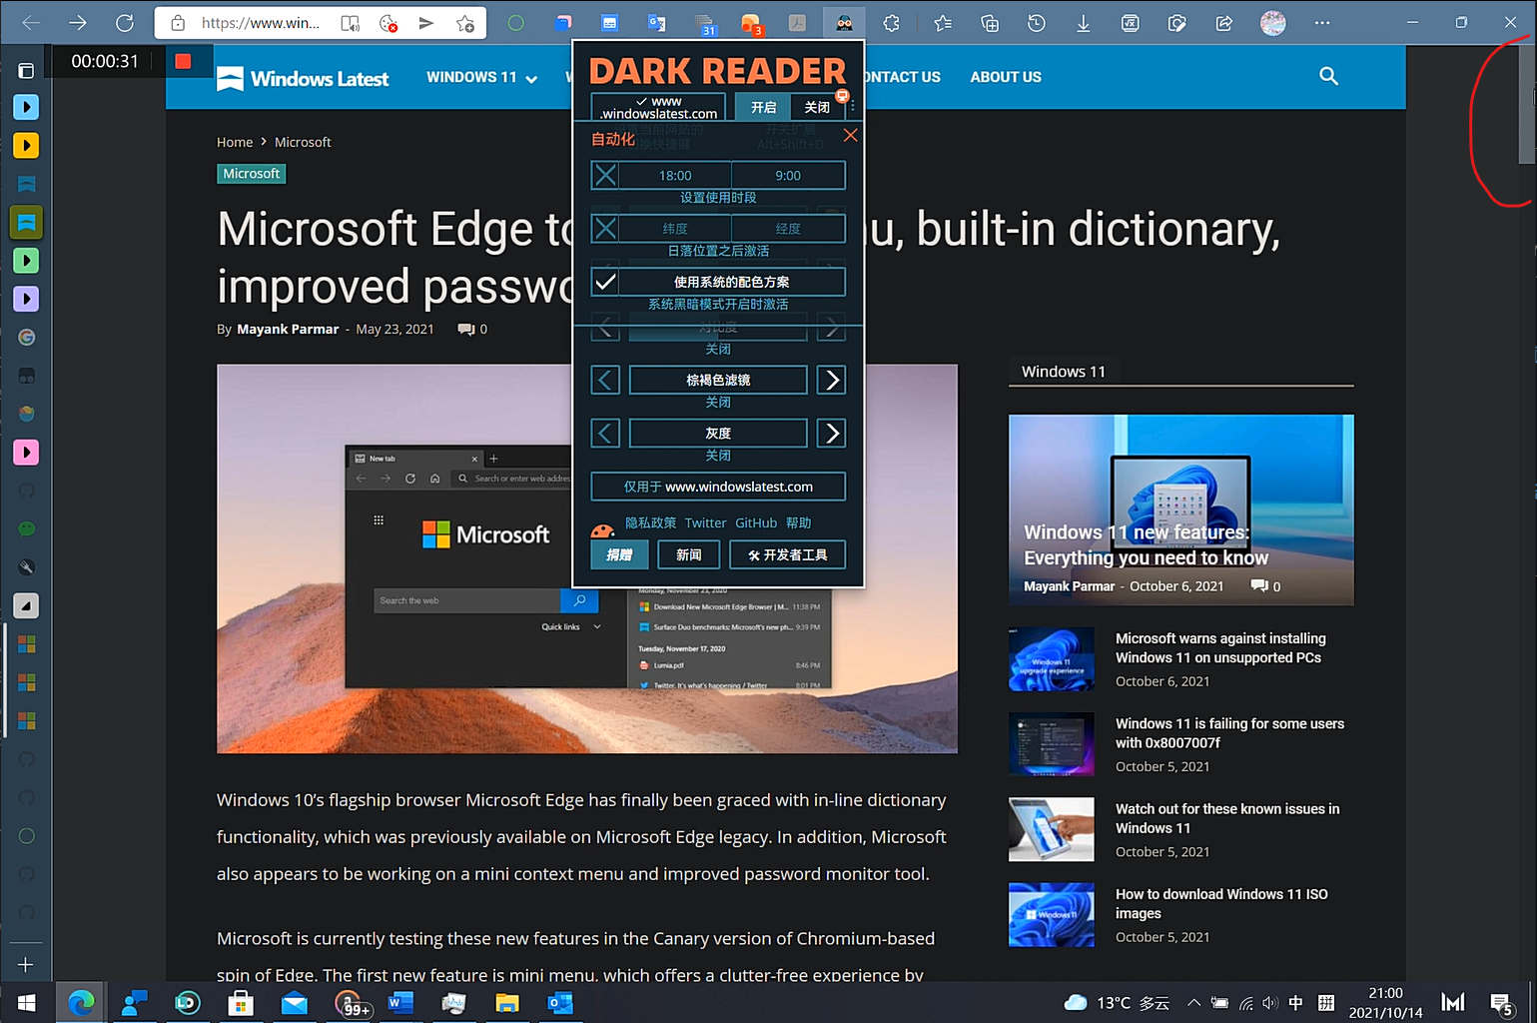Open the WeChat icon in left sidebar
The height and width of the screenshot is (1023, 1537).
click(x=26, y=527)
